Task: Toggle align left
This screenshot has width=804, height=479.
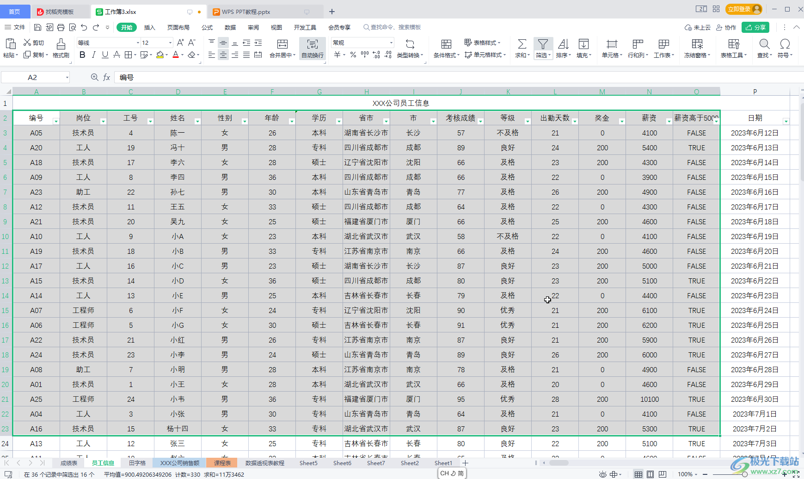Action: (x=212, y=55)
